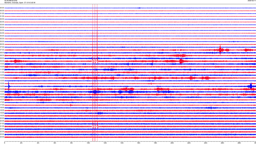Click the 13:30 trace label
The image size is (256, 144).
[2, 83]
